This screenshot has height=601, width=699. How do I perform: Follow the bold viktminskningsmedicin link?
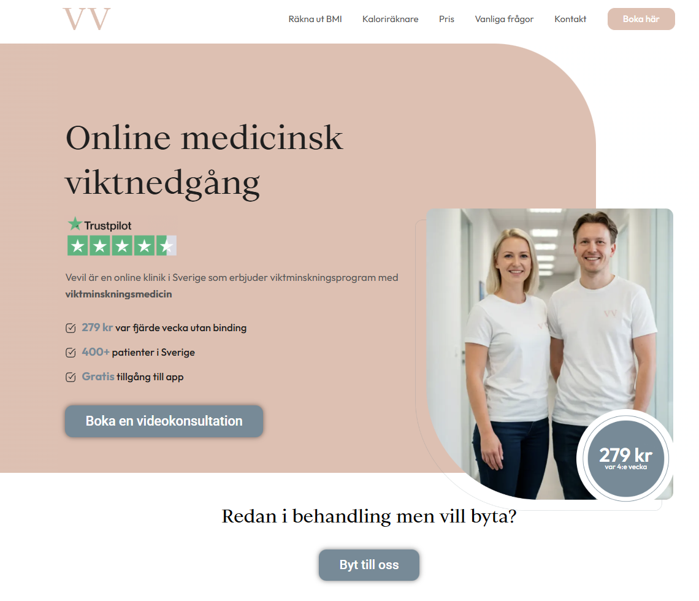click(118, 294)
